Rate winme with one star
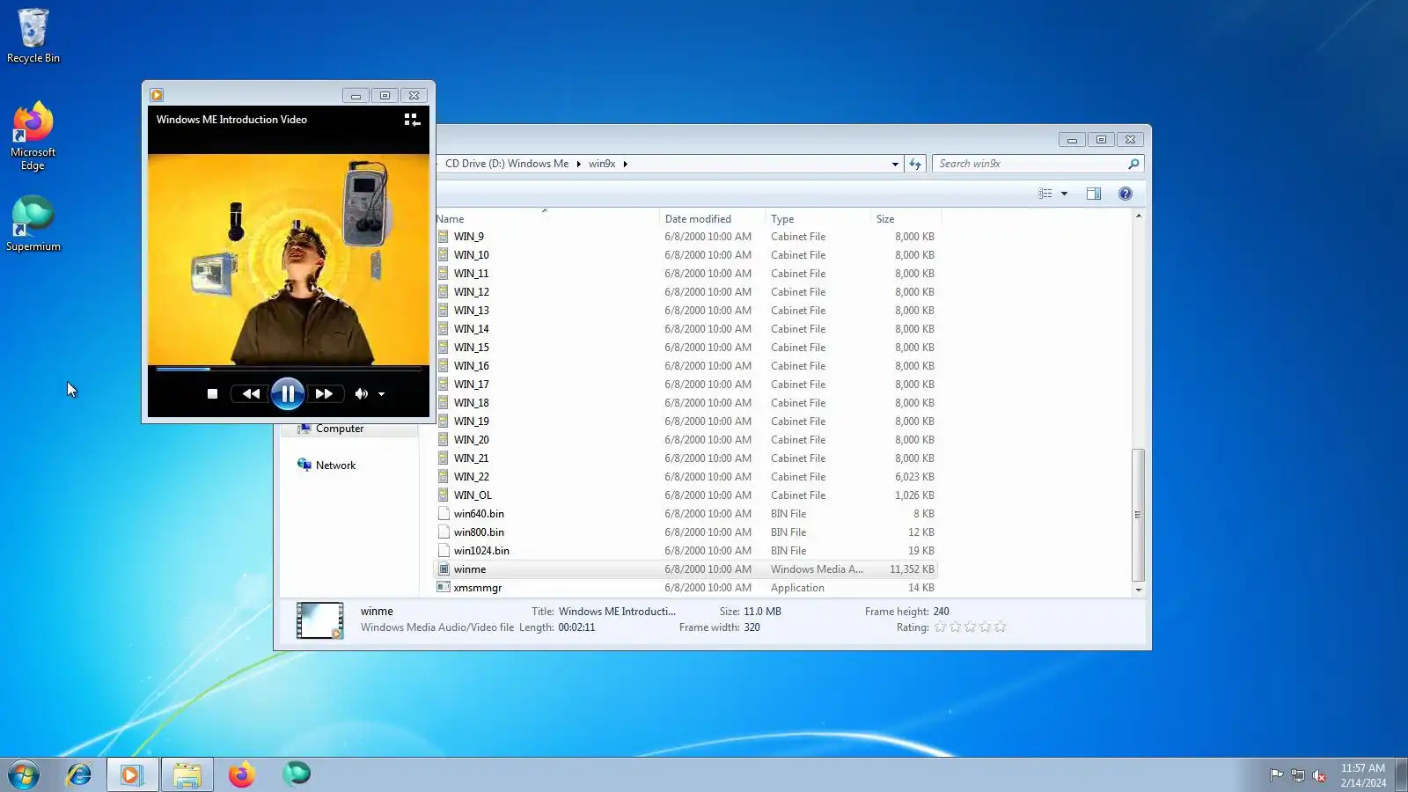This screenshot has height=792, width=1408. (941, 627)
